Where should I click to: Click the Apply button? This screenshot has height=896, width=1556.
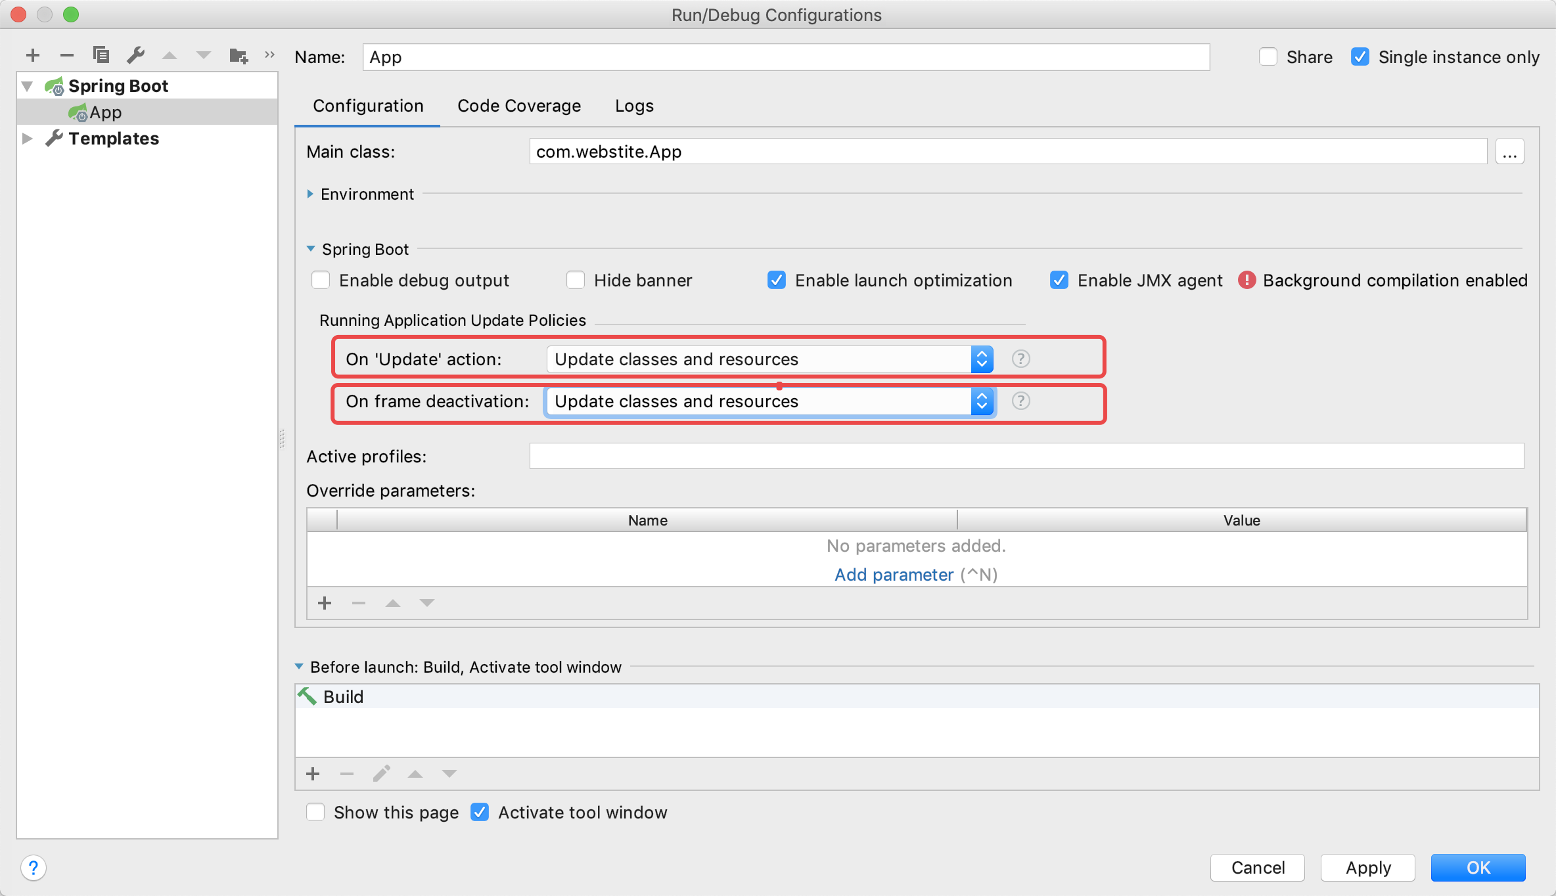pyautogui.click(x=1367, y=868)
